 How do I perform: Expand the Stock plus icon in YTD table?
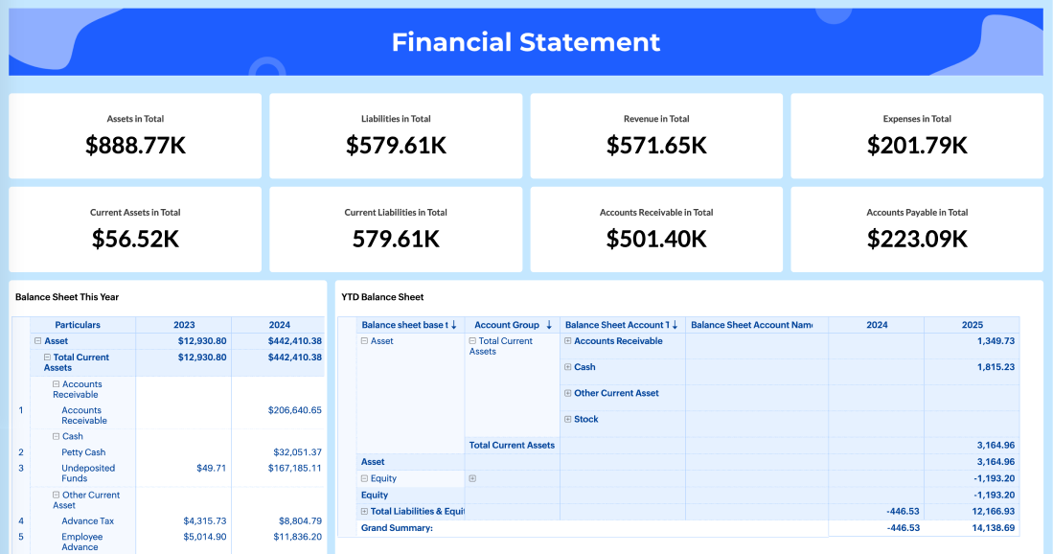[x=566, y=419]
